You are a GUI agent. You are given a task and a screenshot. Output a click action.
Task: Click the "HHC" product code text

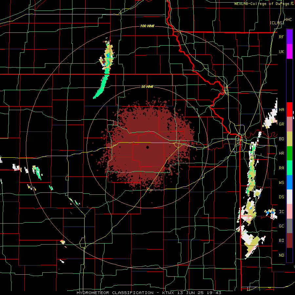coord(288,20)
